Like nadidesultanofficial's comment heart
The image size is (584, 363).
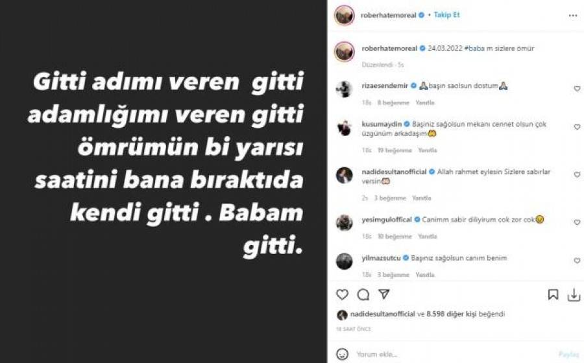[577, 174]
